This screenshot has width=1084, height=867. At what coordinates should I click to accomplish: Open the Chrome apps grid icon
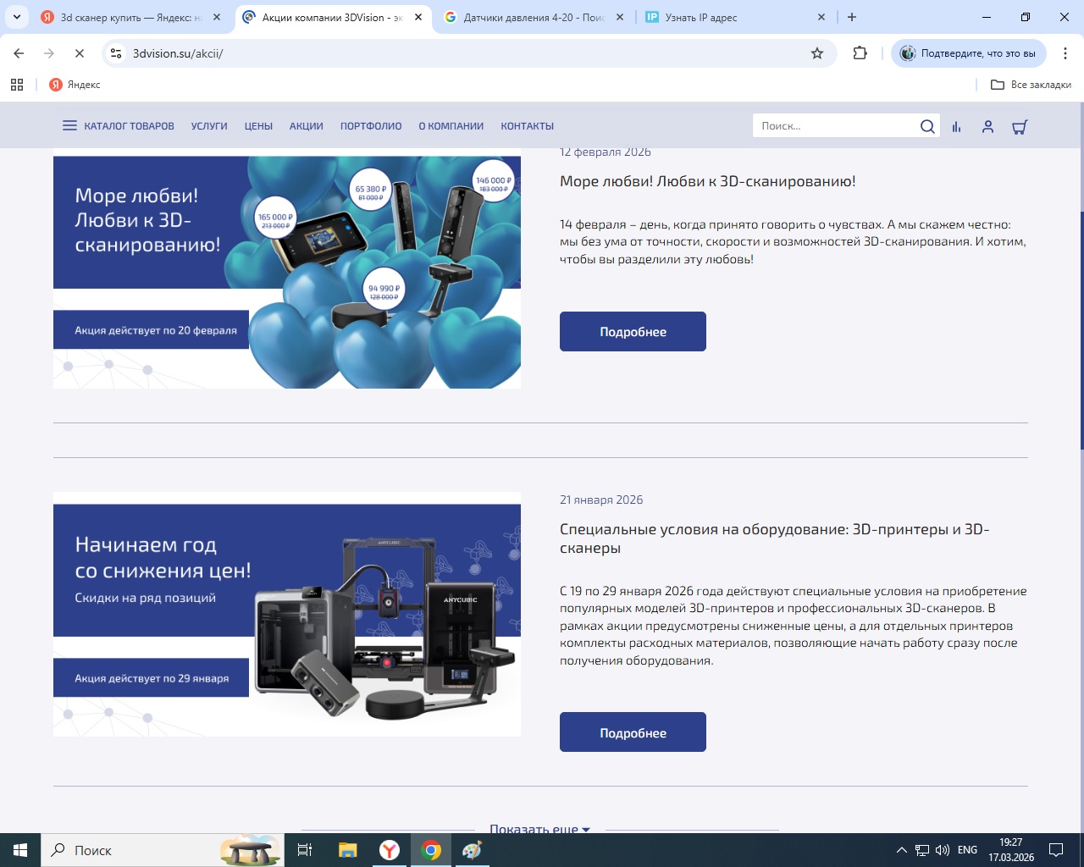[x=17, y=85]
